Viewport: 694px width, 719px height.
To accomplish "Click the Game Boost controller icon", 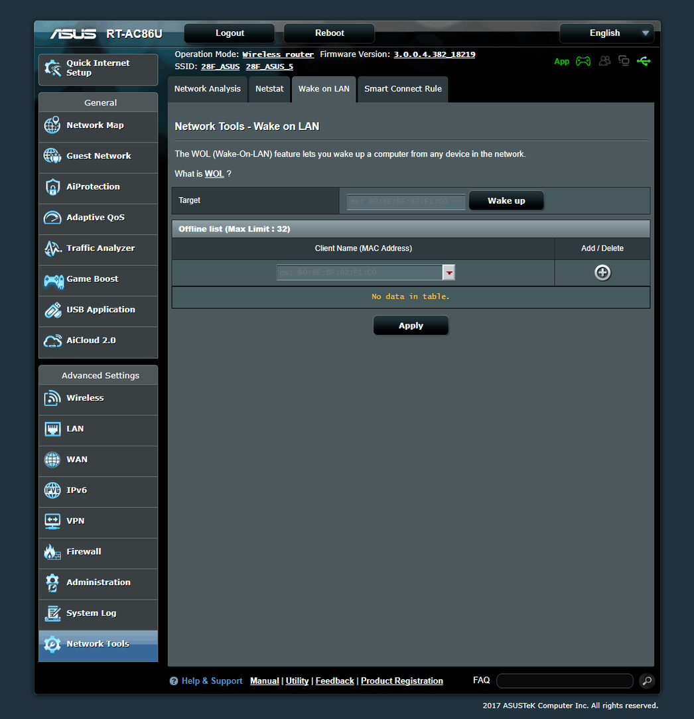I will click(x=54, y=280).
